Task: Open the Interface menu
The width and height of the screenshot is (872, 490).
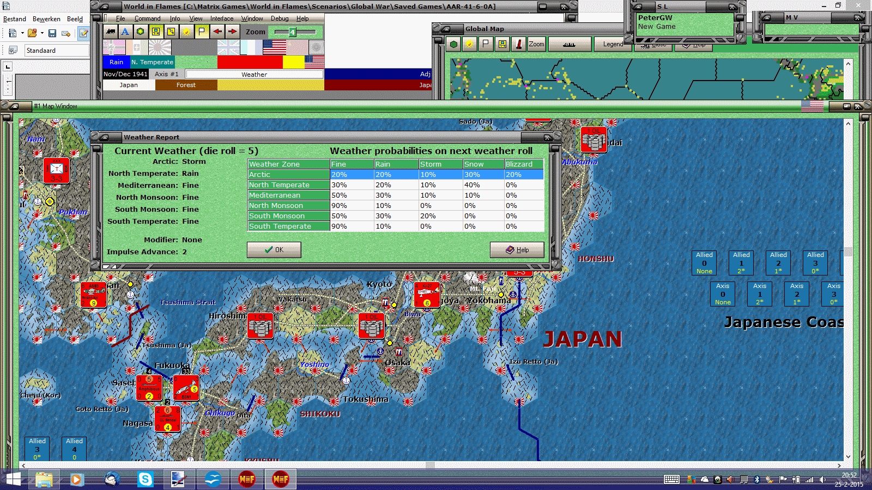Action: click(x=222, y=19)
